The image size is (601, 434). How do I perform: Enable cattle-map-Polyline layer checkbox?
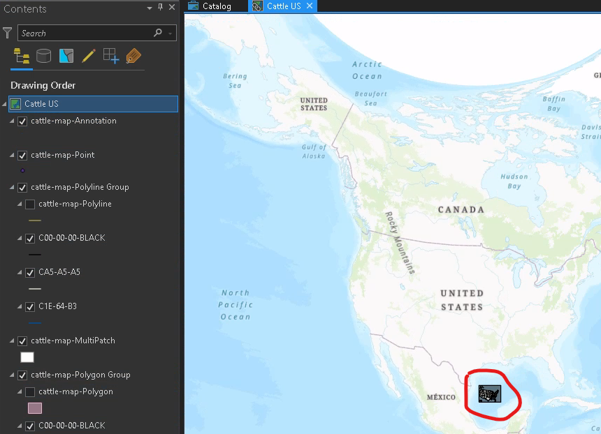click(x=30, y=204)
